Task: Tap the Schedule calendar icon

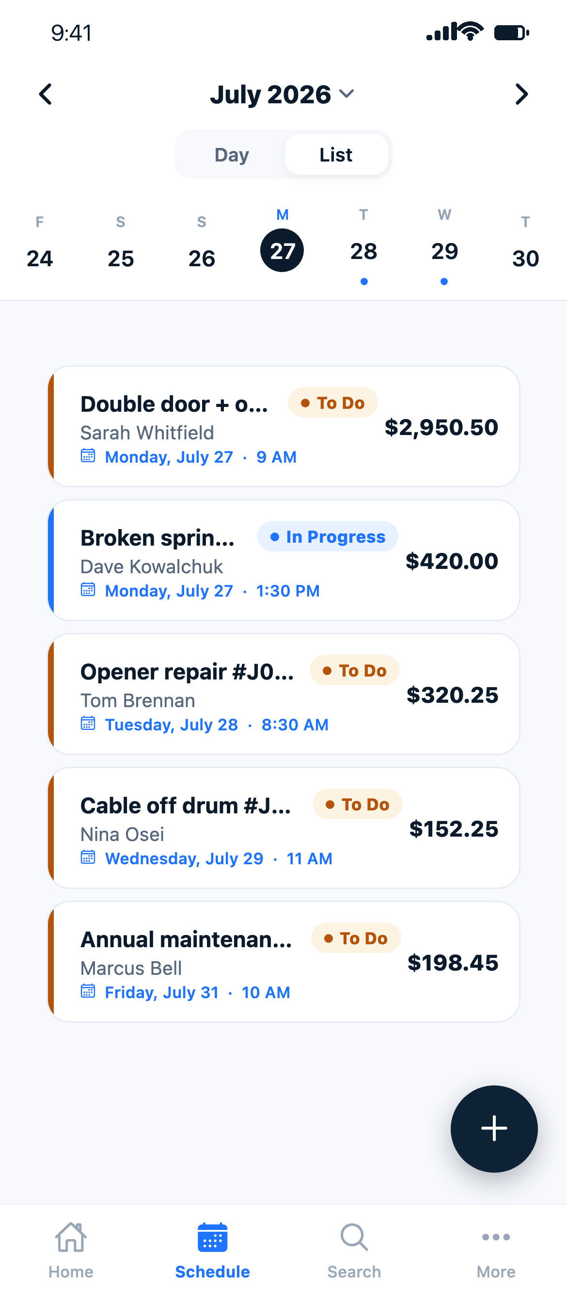Action: [213, 1237]
